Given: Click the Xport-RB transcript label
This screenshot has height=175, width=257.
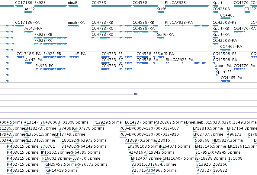Looking at the screenshot, I should click(x=221, y=29).
